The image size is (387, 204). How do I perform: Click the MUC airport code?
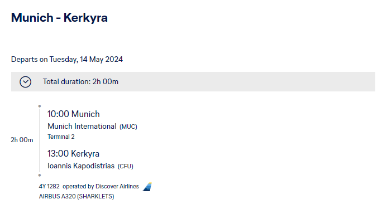(128, 127)
